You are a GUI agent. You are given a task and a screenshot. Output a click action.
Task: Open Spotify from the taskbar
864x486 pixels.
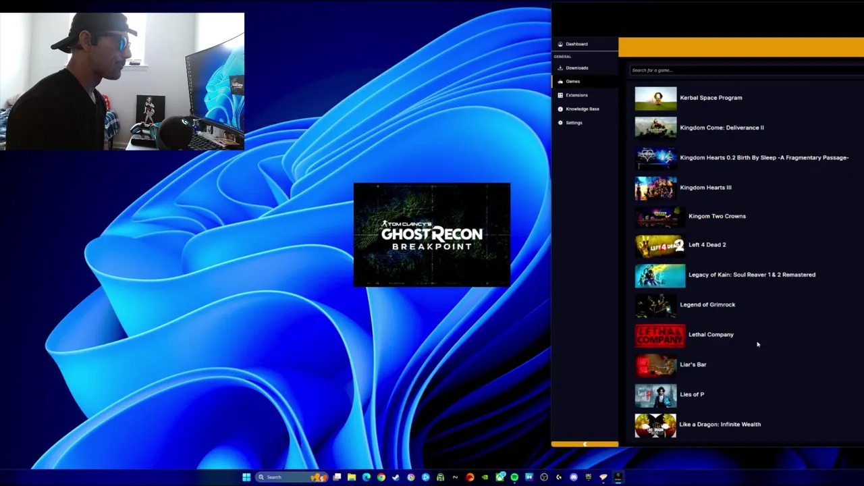514,477
